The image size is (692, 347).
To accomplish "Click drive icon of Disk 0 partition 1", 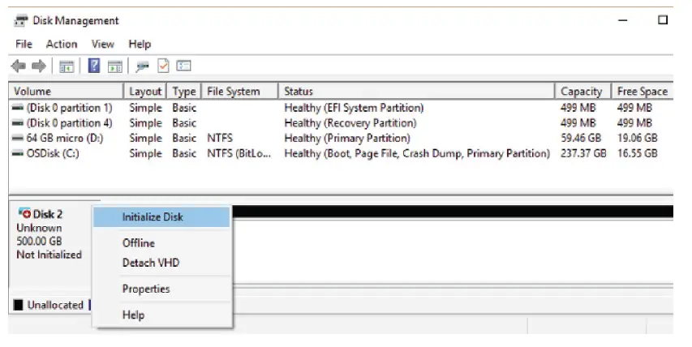I will click(x=18, y=108).
